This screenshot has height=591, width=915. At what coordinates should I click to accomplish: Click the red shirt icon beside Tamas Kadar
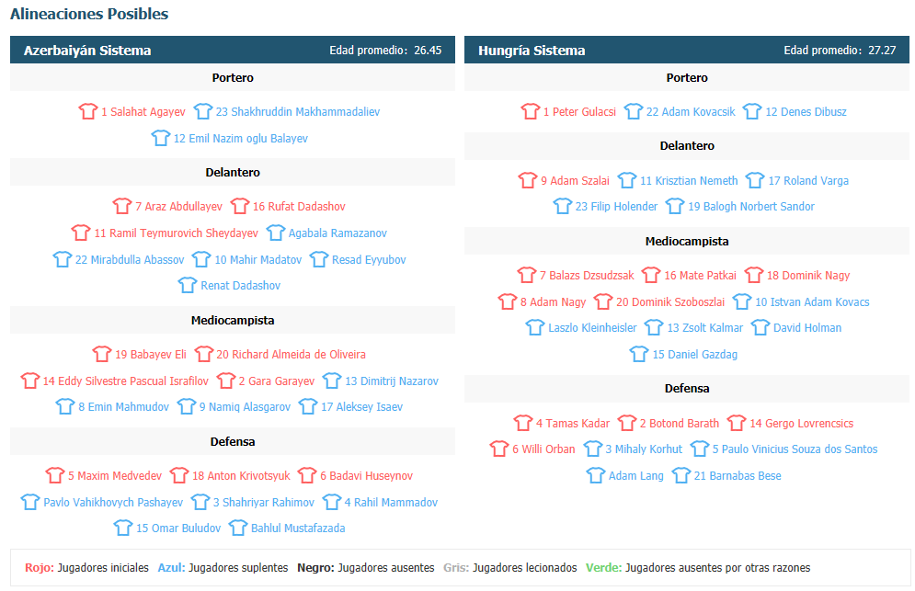point(523,423)
